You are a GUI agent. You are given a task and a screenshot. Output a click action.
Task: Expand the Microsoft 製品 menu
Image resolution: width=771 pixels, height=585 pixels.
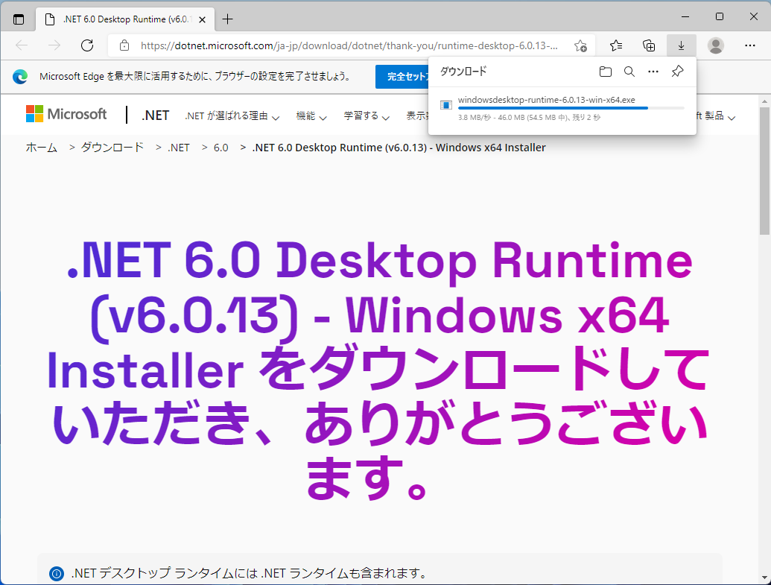(x=716, y=116)
